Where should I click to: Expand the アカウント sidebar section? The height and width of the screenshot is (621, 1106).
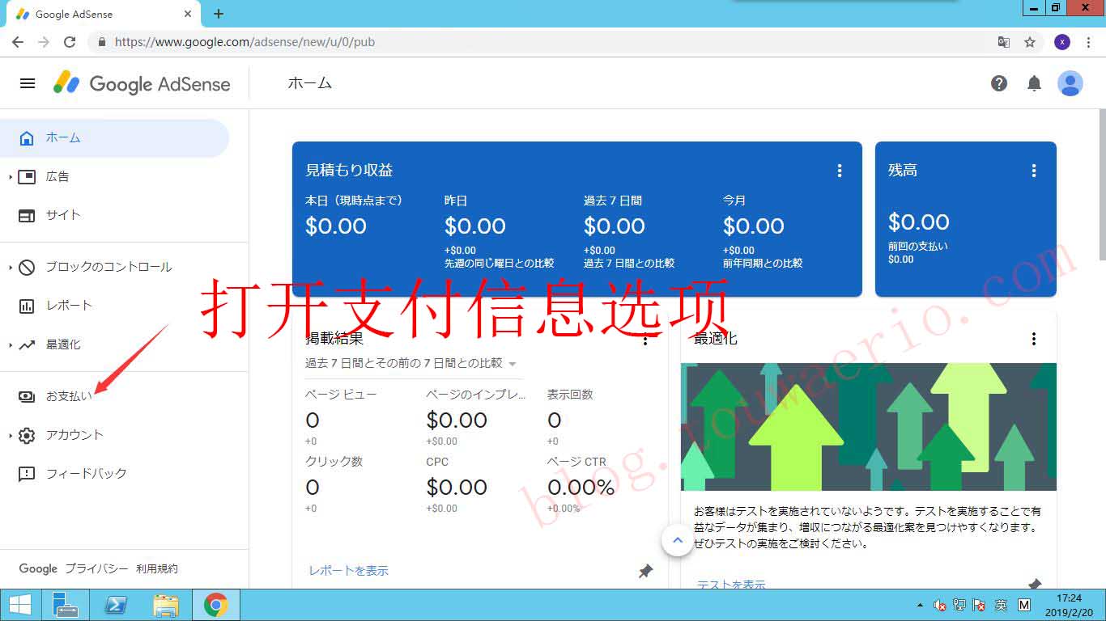pos(11,435)
